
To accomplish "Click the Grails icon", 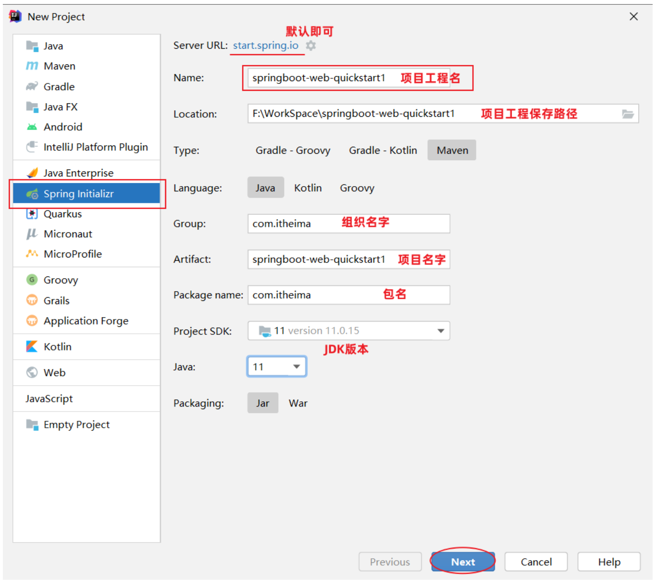I will coord(32,300).
